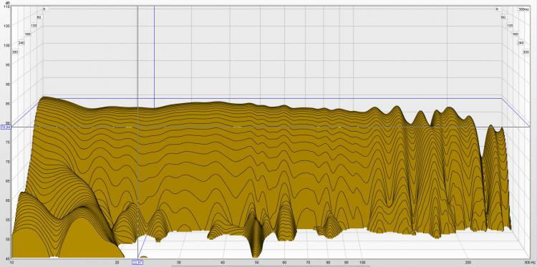
Task: Click the 110 label on the dB axis
Action: (x=7, y=6)
